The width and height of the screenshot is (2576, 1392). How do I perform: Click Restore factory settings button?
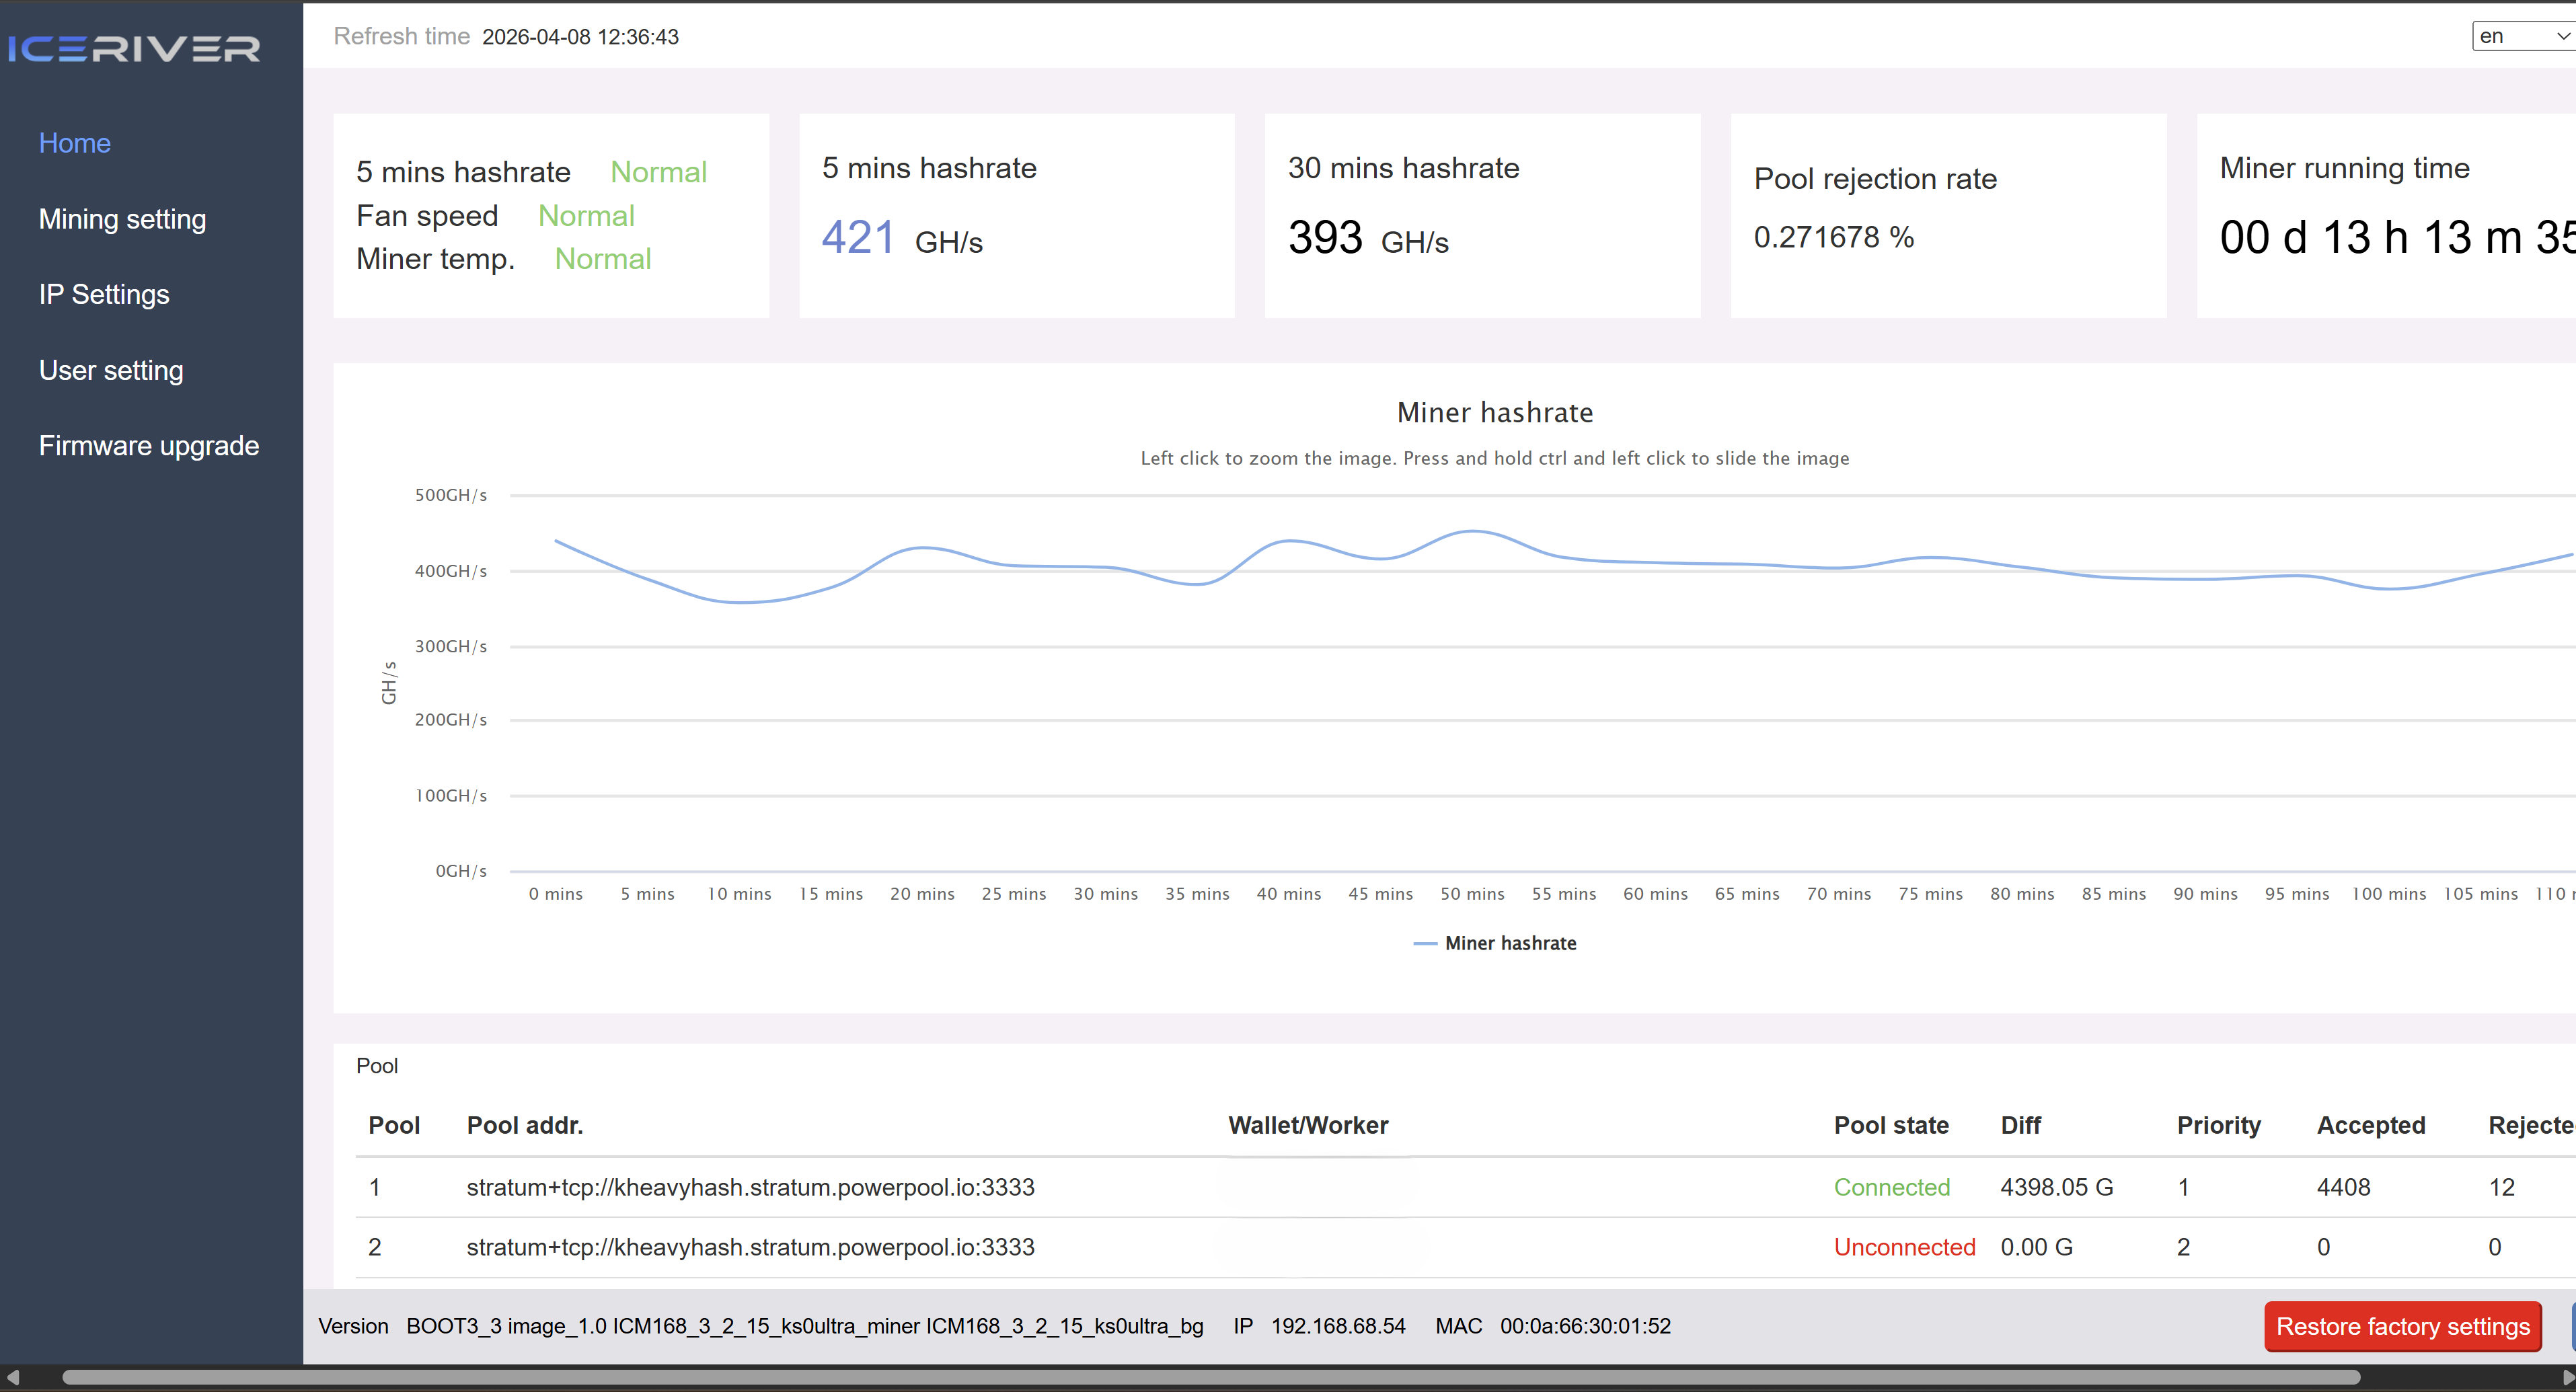(x=2402, y=1326)
